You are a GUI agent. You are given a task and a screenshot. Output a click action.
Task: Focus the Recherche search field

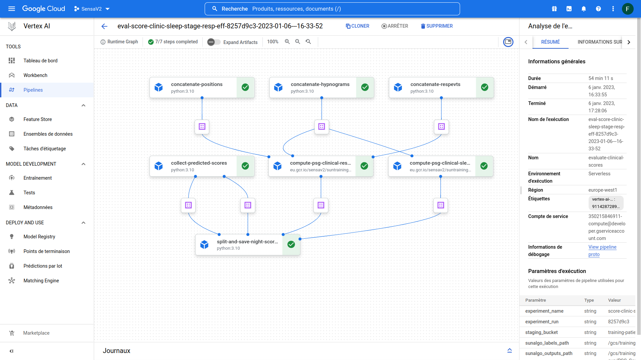(x=332, y=9)
